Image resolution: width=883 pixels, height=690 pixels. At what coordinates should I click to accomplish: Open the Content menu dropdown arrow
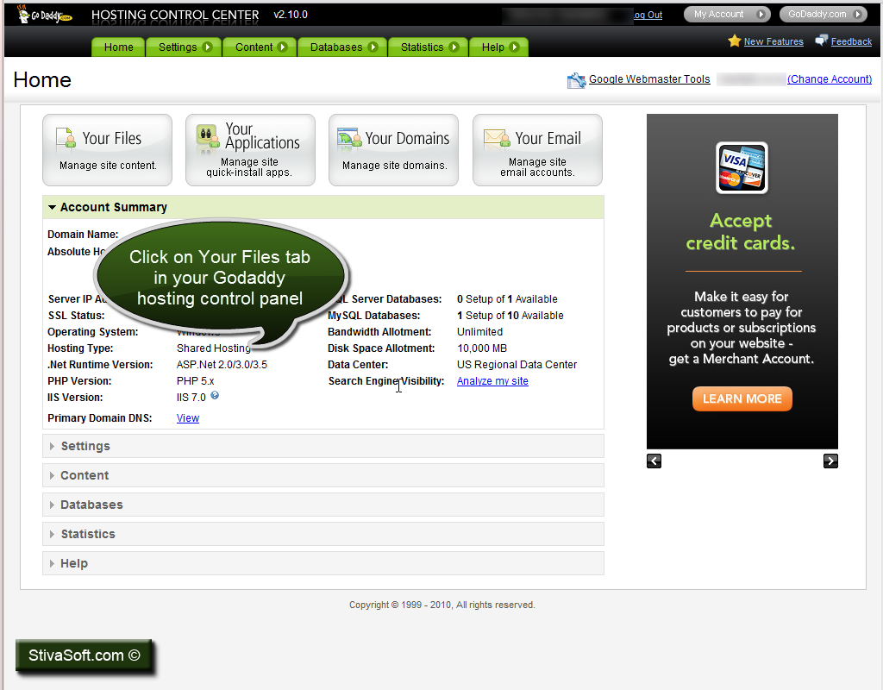[x=283, y=47]
